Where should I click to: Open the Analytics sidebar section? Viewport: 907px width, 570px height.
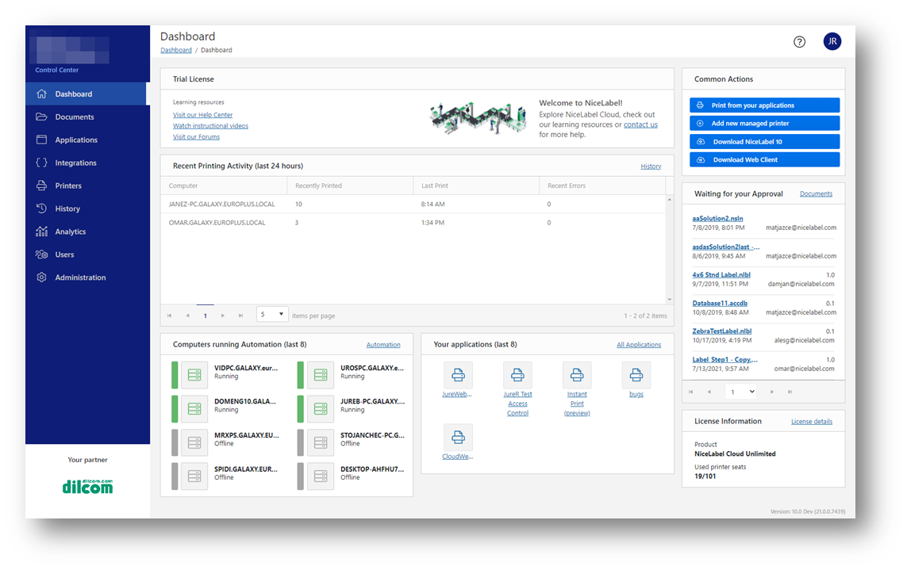click(70, 231)
